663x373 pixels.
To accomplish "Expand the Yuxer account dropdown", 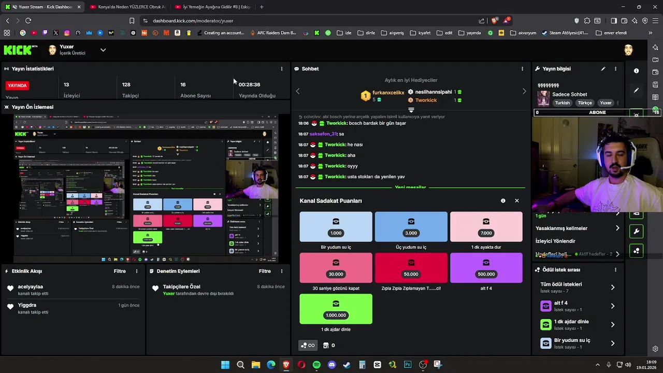I will [103, 50].
